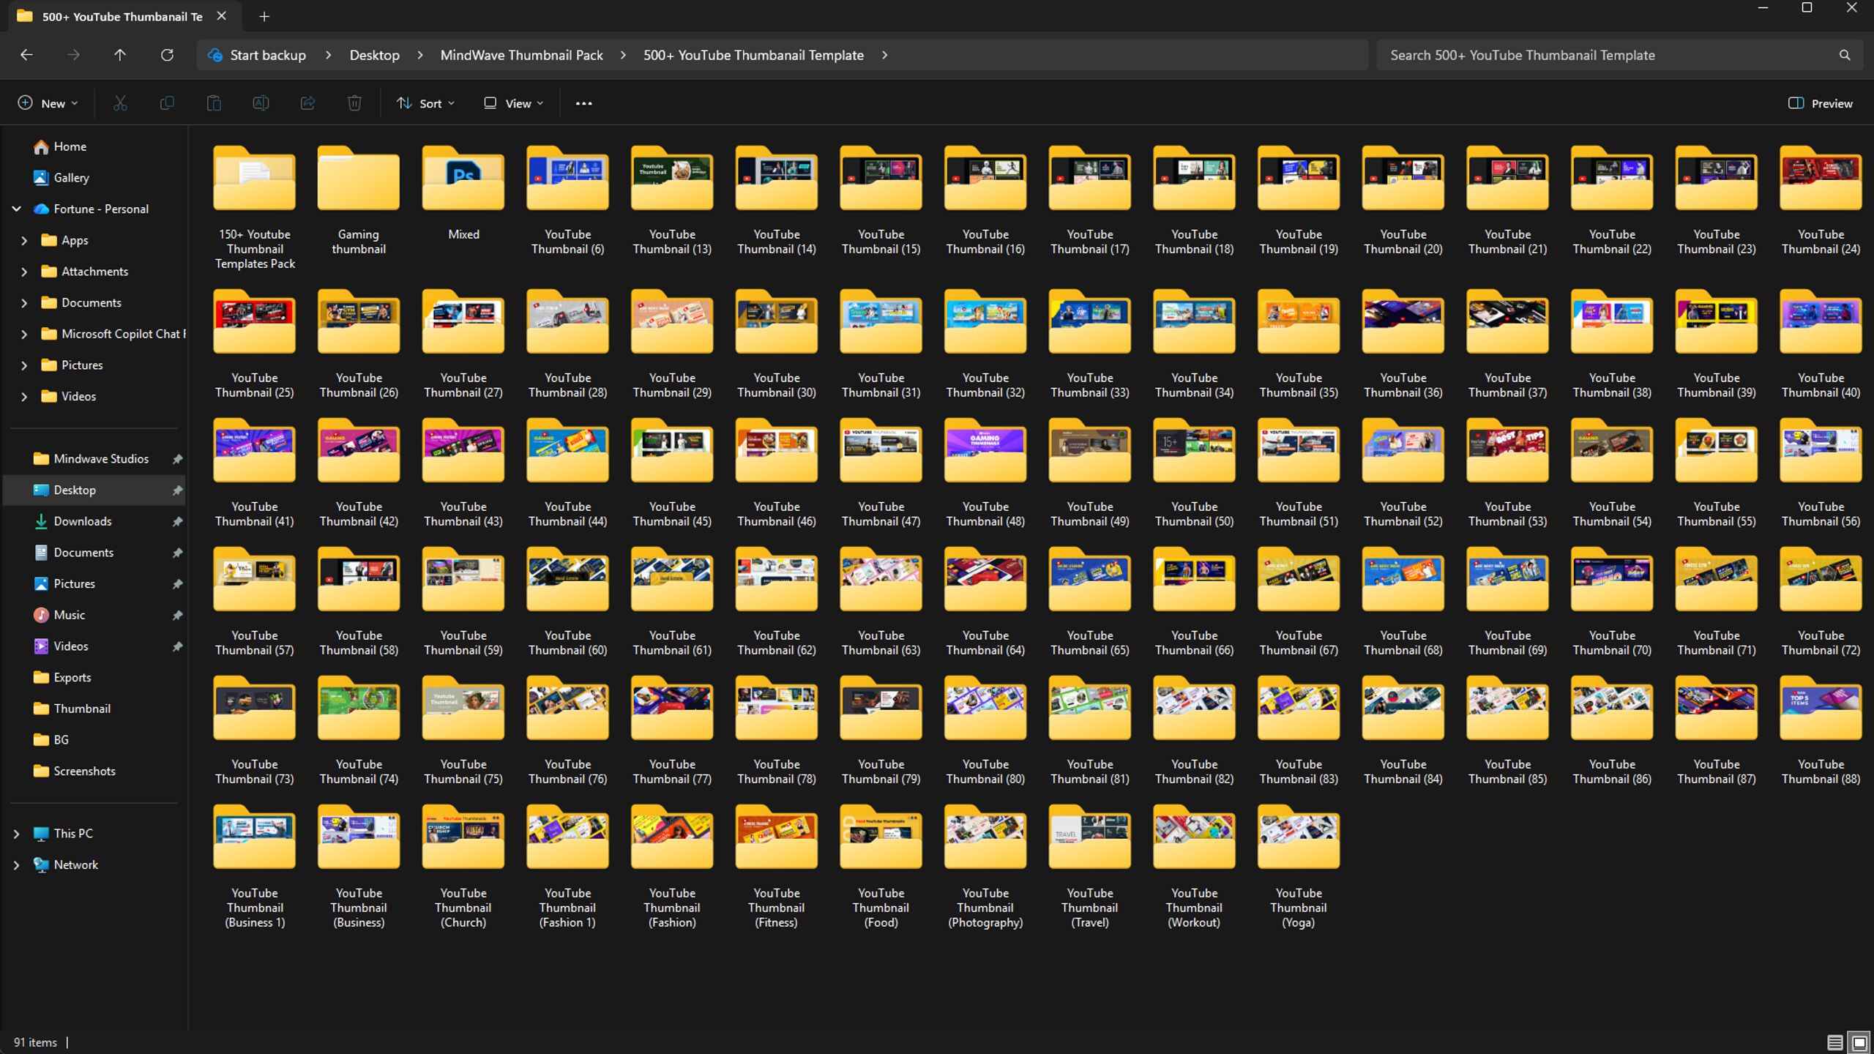
Task: Click the Paste clipboard icon
Action: (x=214, y=103)
